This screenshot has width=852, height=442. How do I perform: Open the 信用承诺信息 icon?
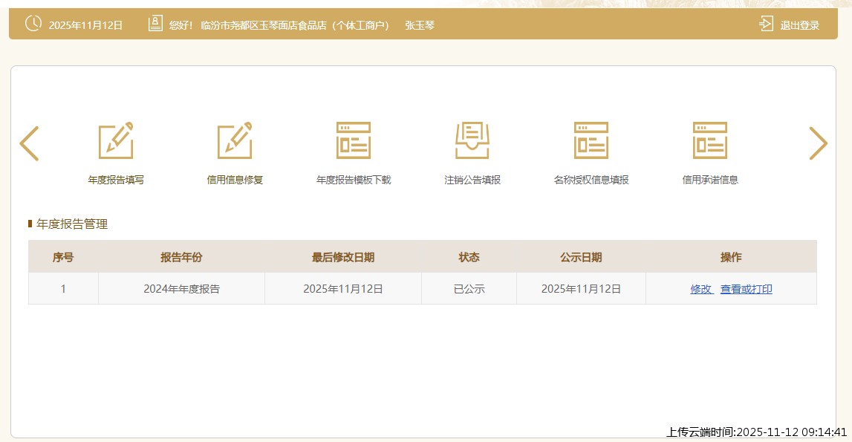click(710, 140)
